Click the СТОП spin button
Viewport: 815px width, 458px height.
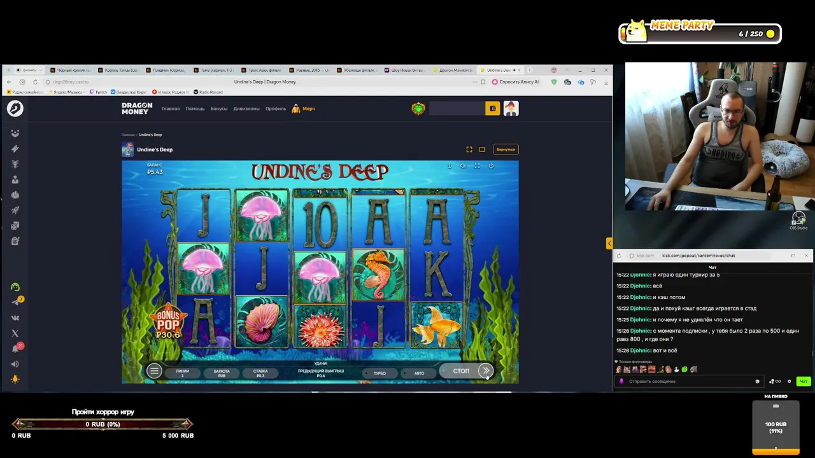point(461,371)
